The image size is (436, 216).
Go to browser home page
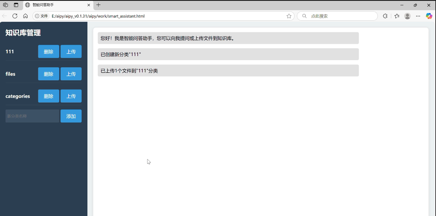click(25, 16)
